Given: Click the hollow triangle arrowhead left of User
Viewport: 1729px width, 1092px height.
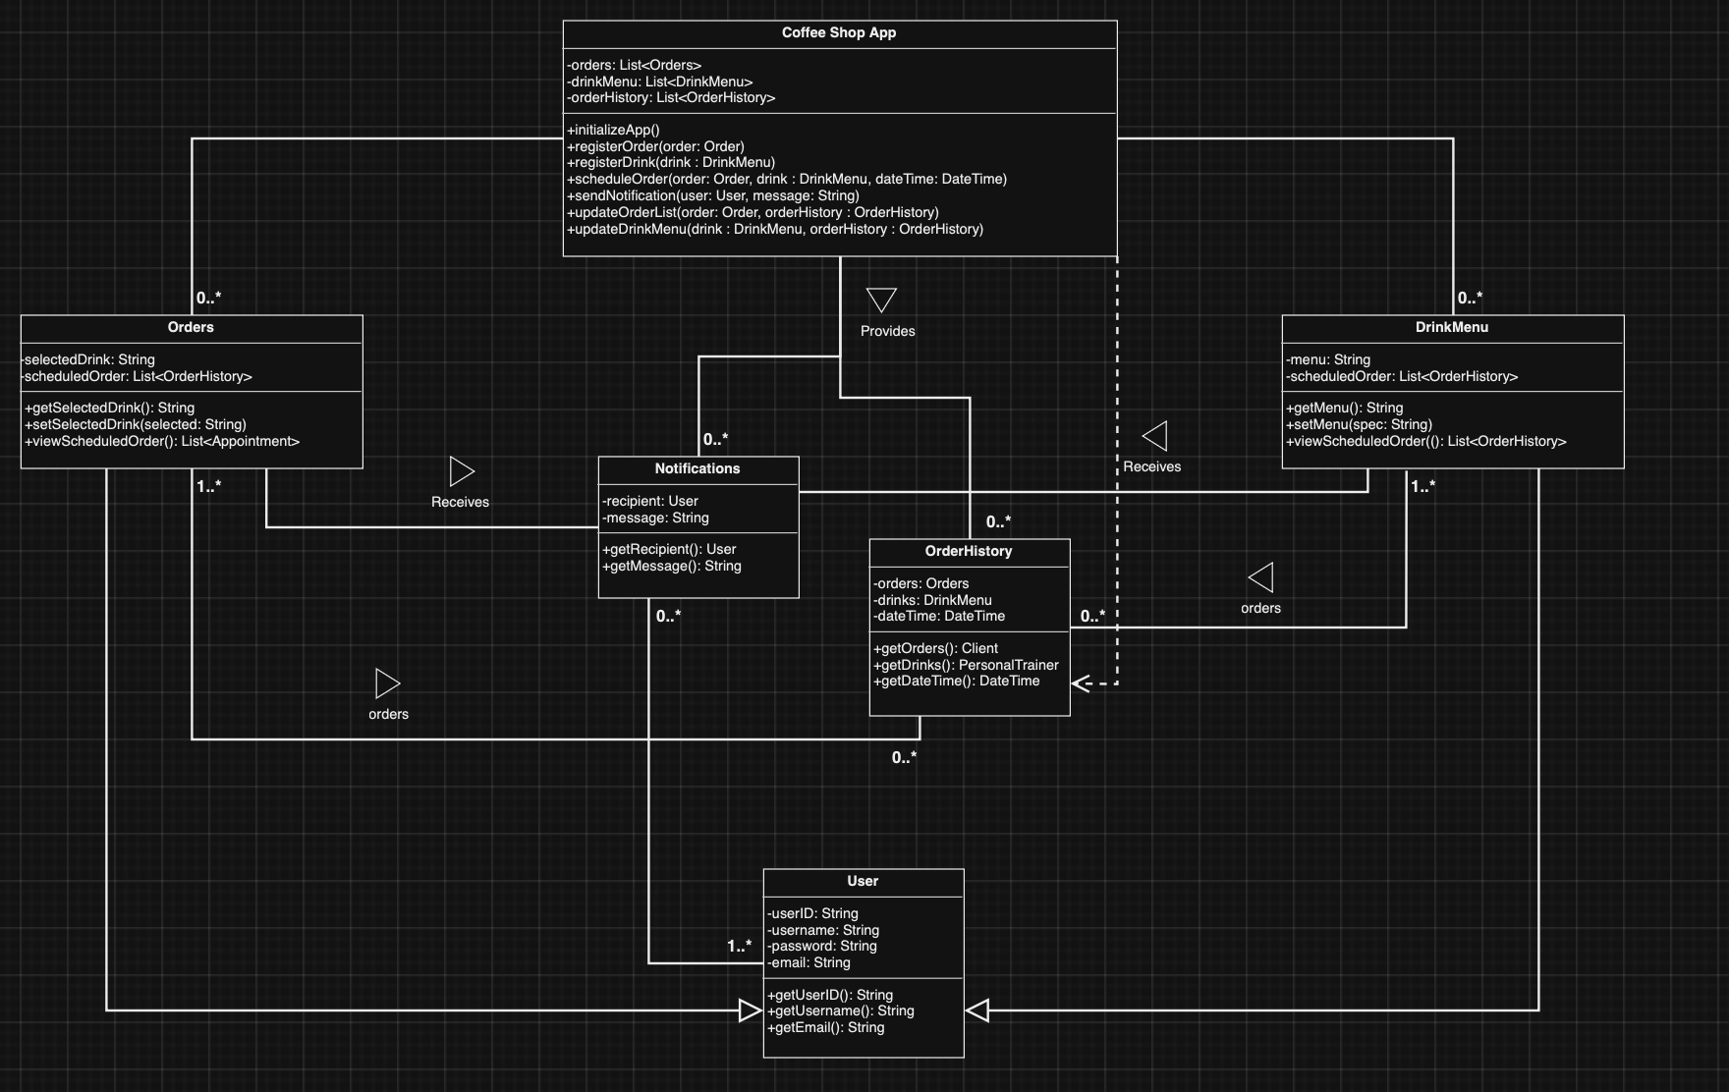Looking at the screenshot, I should pyautogui.click(x=750, y=1010).
